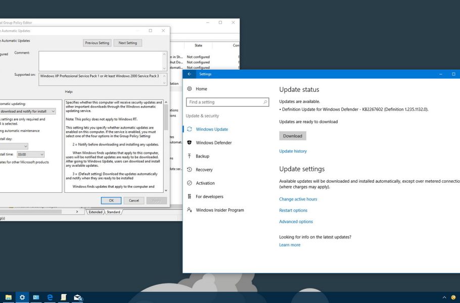
Task: Open Group Policy Editor scroll icon in taskbar
Action: point(64,297)
